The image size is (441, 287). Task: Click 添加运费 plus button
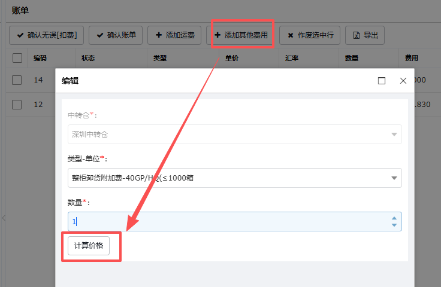174,35
